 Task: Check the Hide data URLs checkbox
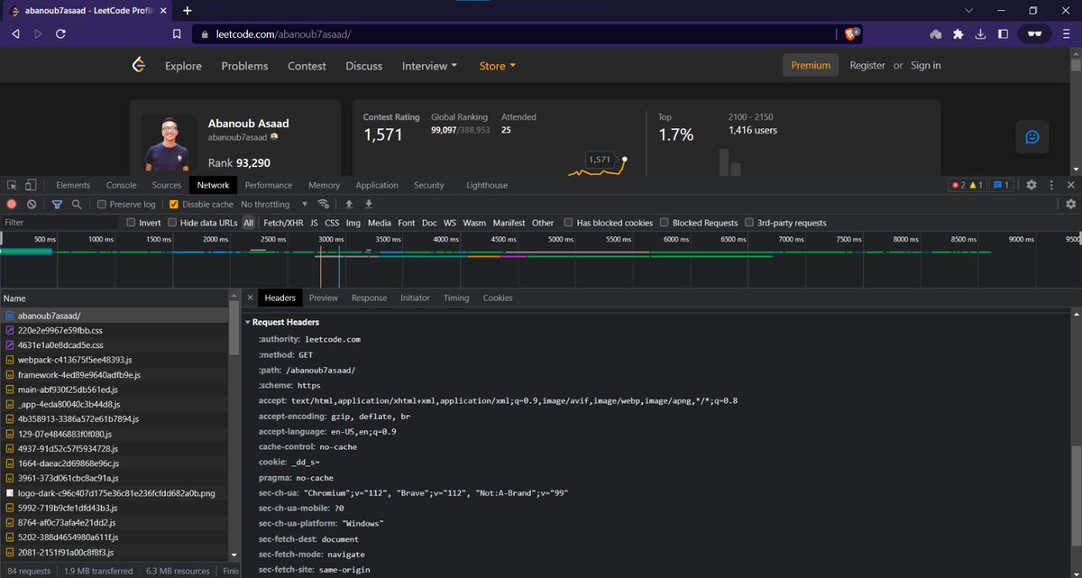[x=172, y=223]
